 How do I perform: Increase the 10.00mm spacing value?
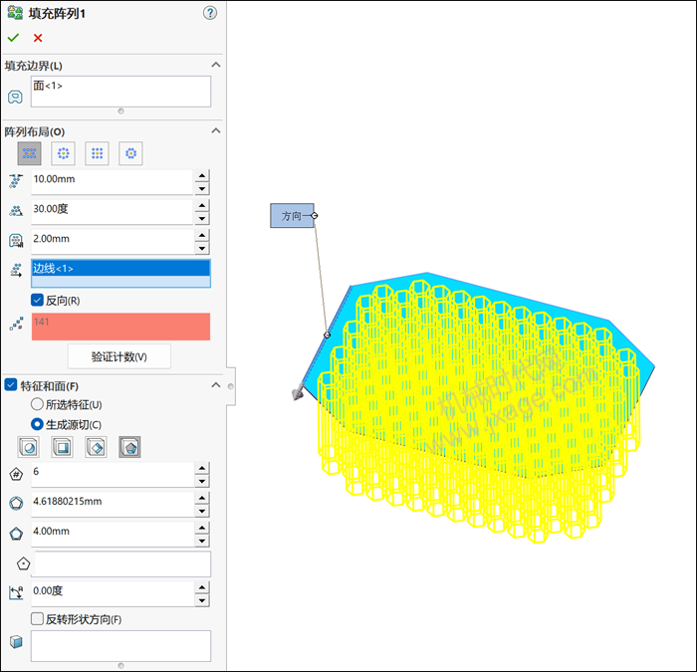(x=202, y=175)
